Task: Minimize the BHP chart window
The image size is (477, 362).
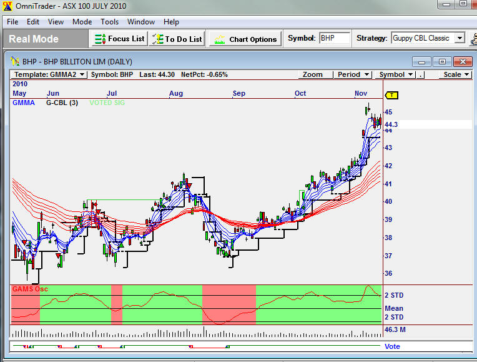Action: pyautogui.click(x=421, y=62)
